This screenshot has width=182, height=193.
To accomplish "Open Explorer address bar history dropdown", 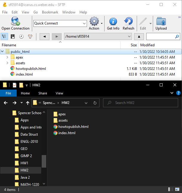I will point(86,103).
